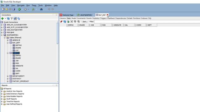This screenshot has height=112, width=200.
Task: Collapse the SKLEP@XEPDB1 connection node
Action: coord(2,35)
